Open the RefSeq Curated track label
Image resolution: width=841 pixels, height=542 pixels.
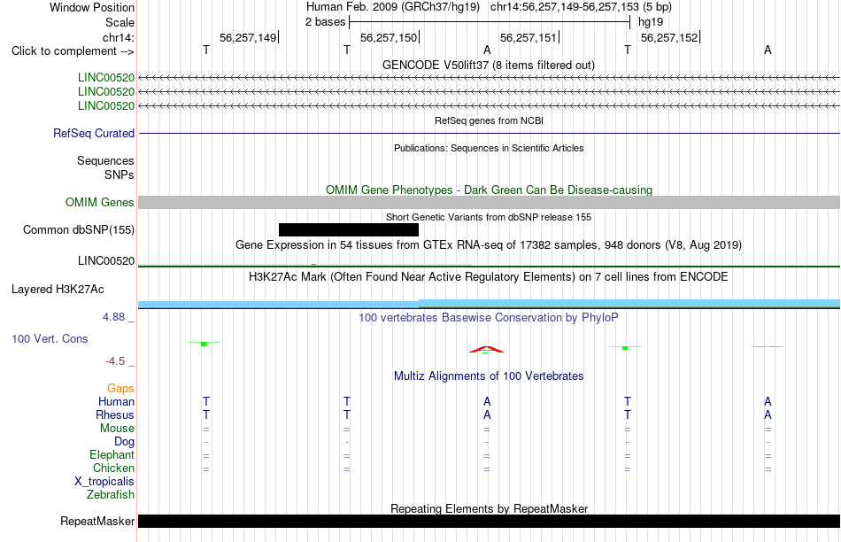[94, 133]
